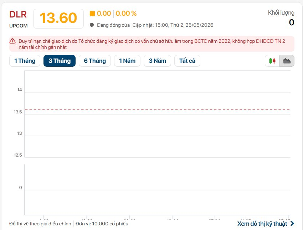Click the red dashed reference price line
The height and width of the screenshot is (230, 303).
(157, 109)
